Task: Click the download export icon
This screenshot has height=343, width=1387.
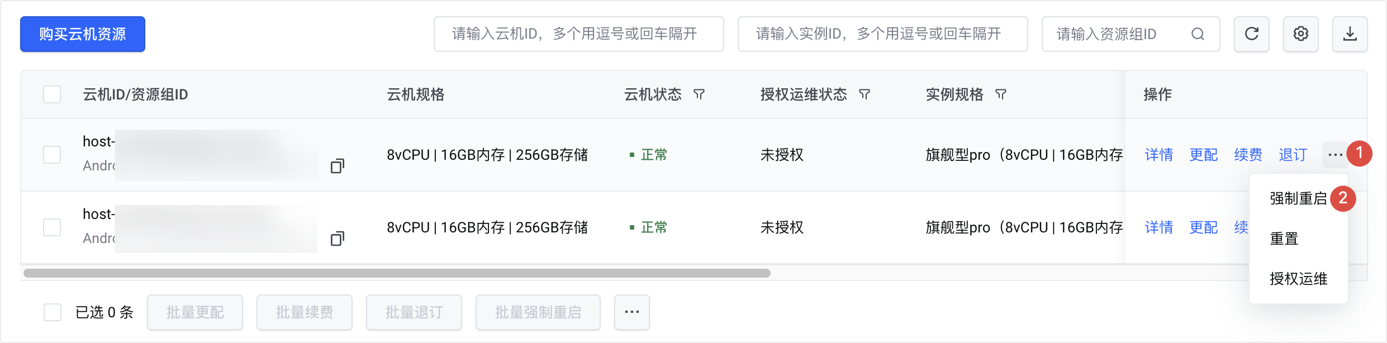Action: pyautogui.click(x=1350, y=34)
